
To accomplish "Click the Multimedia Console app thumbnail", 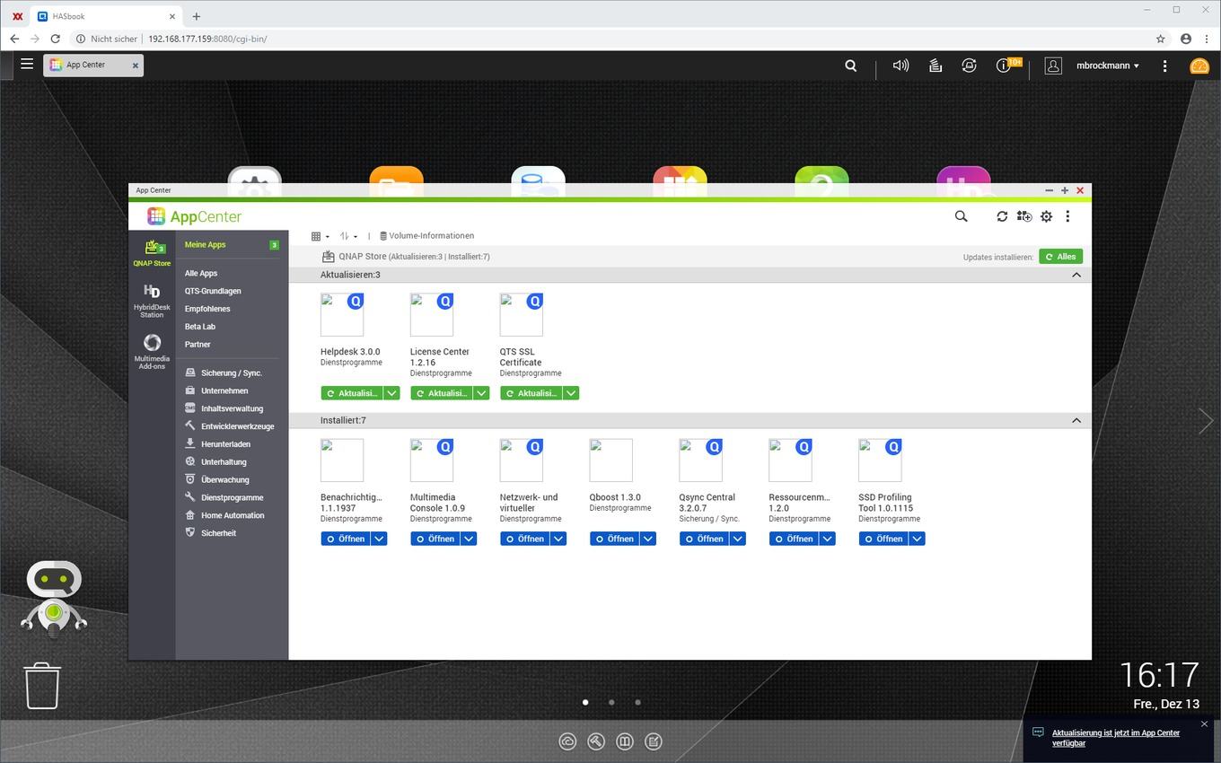I will click(x=432, y=460).
